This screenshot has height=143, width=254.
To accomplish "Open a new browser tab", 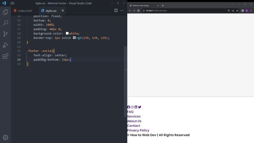I will (163, 6).
